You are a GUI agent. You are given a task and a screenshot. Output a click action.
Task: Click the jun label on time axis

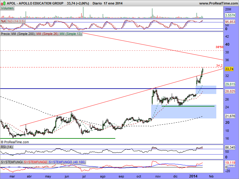coord(67,176)
